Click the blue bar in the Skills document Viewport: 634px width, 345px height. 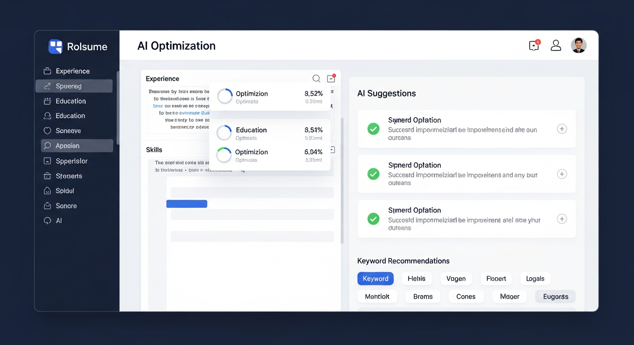tap(187, 204)
